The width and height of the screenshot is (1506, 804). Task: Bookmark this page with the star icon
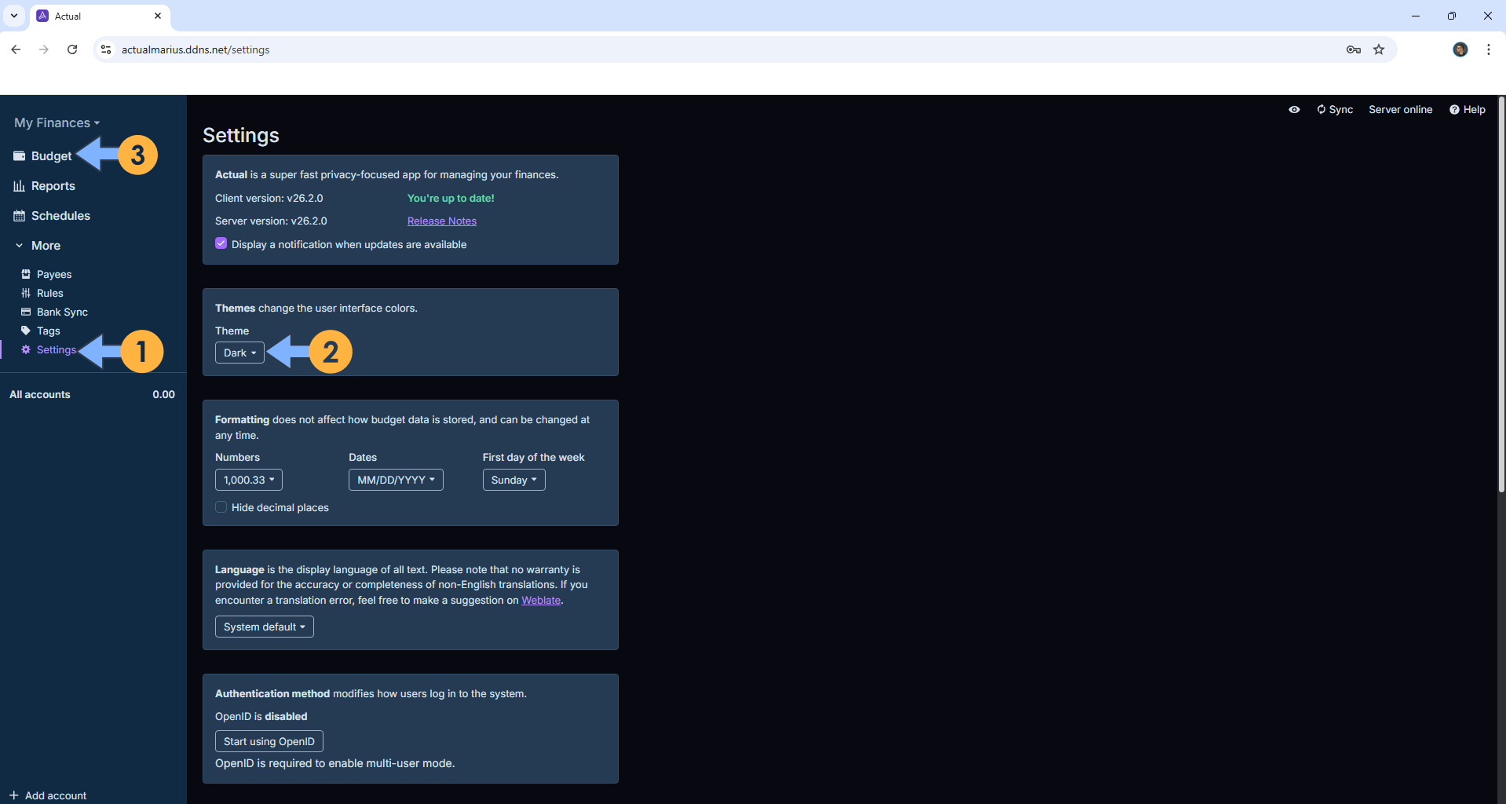(1379, 49)
